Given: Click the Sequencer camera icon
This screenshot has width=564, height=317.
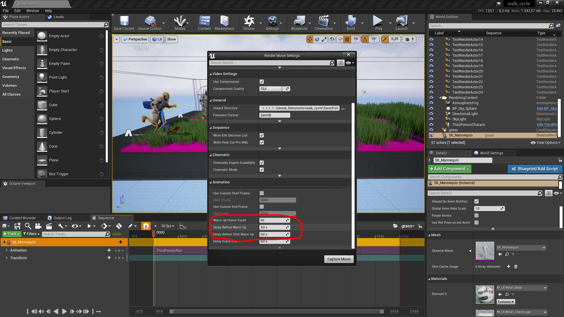Looking at the screenshot, I should click(x=38, y=226).
